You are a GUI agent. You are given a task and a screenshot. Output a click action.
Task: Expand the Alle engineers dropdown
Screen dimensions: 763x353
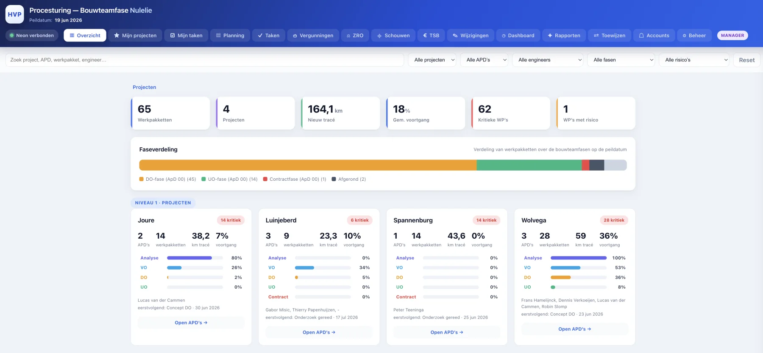coord(548,60)
